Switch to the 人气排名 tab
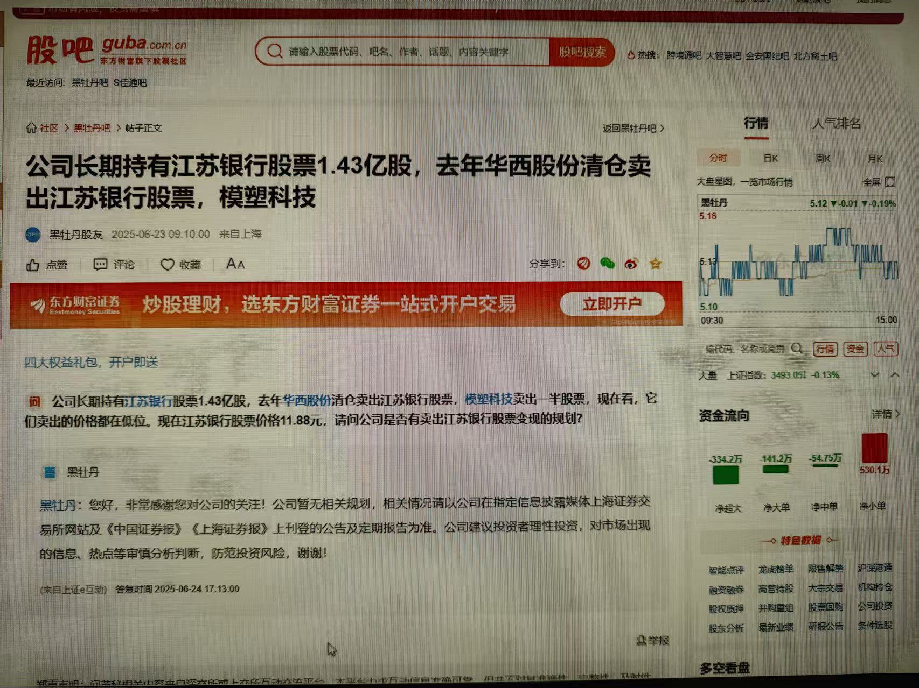Viewport: 919px width, 688px height. pos(836,124)
